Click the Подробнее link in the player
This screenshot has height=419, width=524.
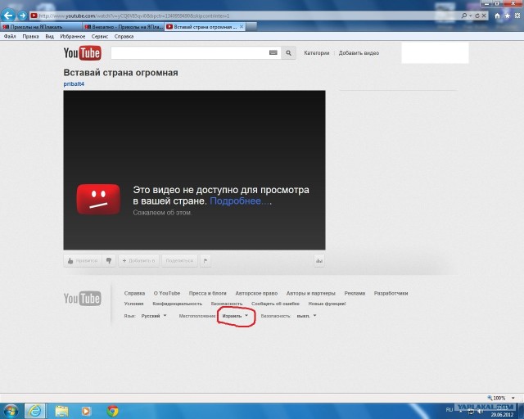point(239,200)
